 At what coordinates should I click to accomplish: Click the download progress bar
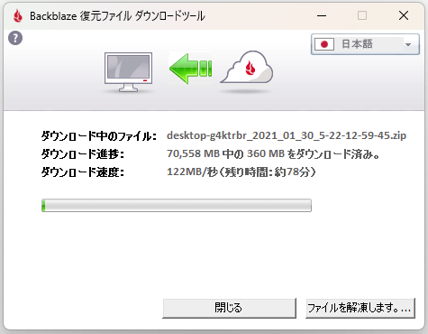177,205
